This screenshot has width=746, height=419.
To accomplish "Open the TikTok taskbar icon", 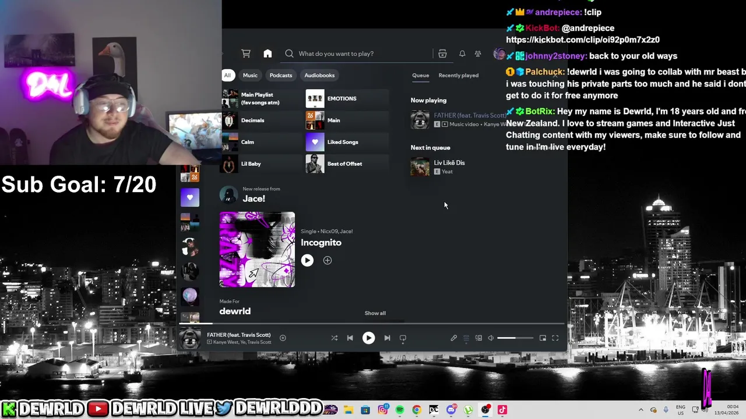I will pyautogui.click(x=502, y=410).
